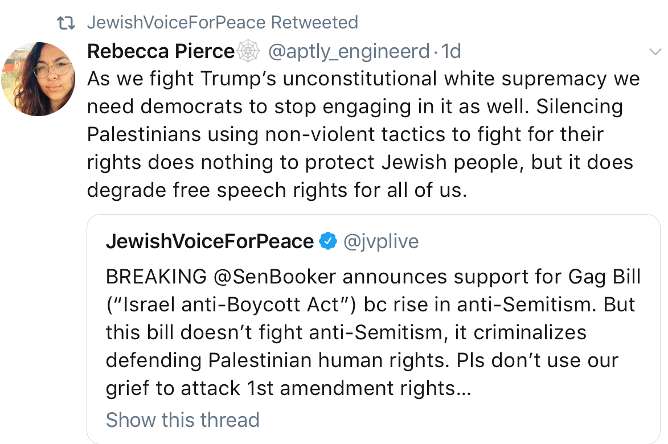Click the retweet arrows icon above the tweet

[x=66, y=23]
